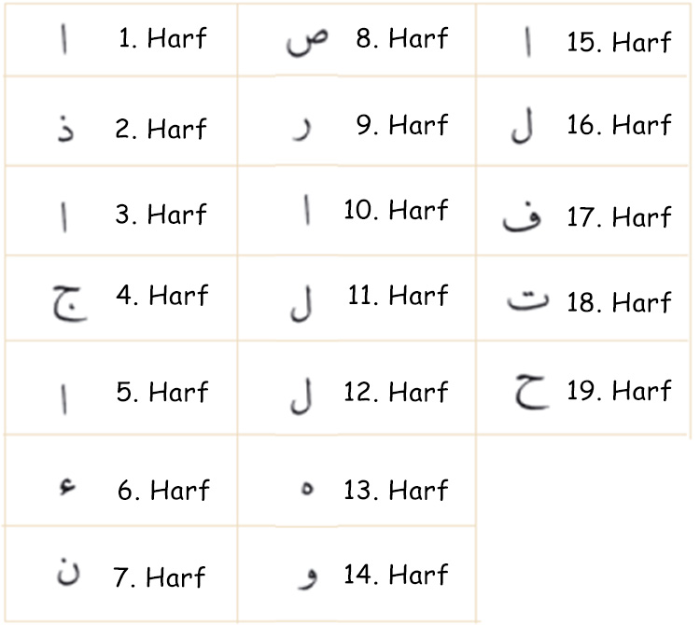
Task: Click the Fa letter beside 17. Harf
Action: coord(522,218)
